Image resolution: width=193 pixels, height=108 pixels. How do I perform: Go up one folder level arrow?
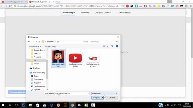pyautogui.click(x=40, y=42)
